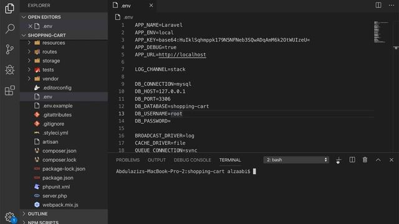
Task: Click the terminal prompt input area
Action: click(x=254, y=172)
